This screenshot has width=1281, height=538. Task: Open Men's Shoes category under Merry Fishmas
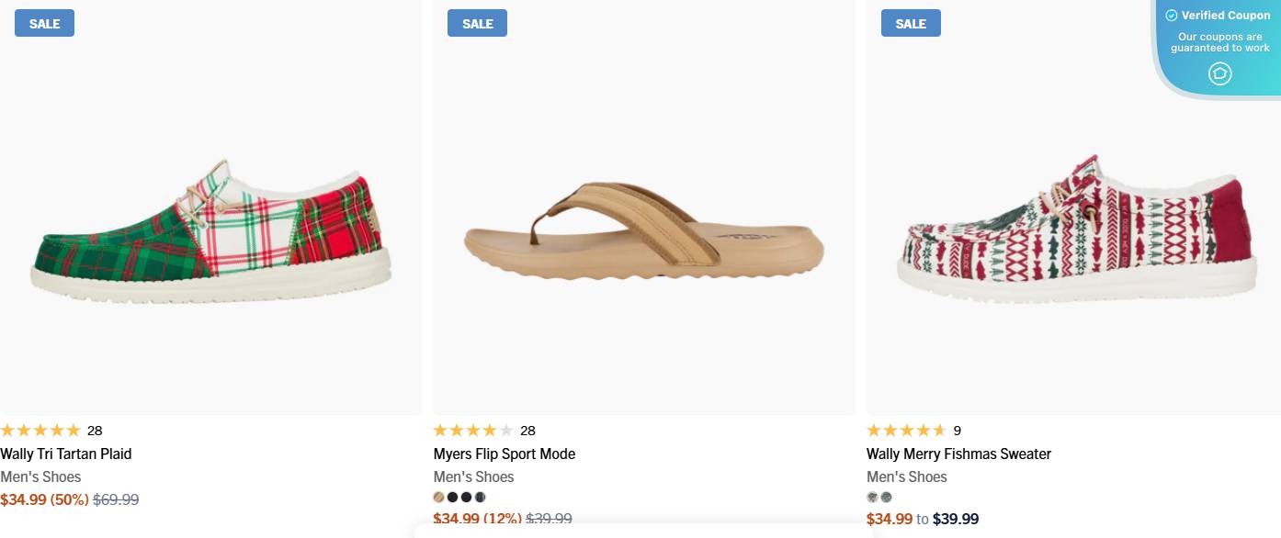pos(907,476)
